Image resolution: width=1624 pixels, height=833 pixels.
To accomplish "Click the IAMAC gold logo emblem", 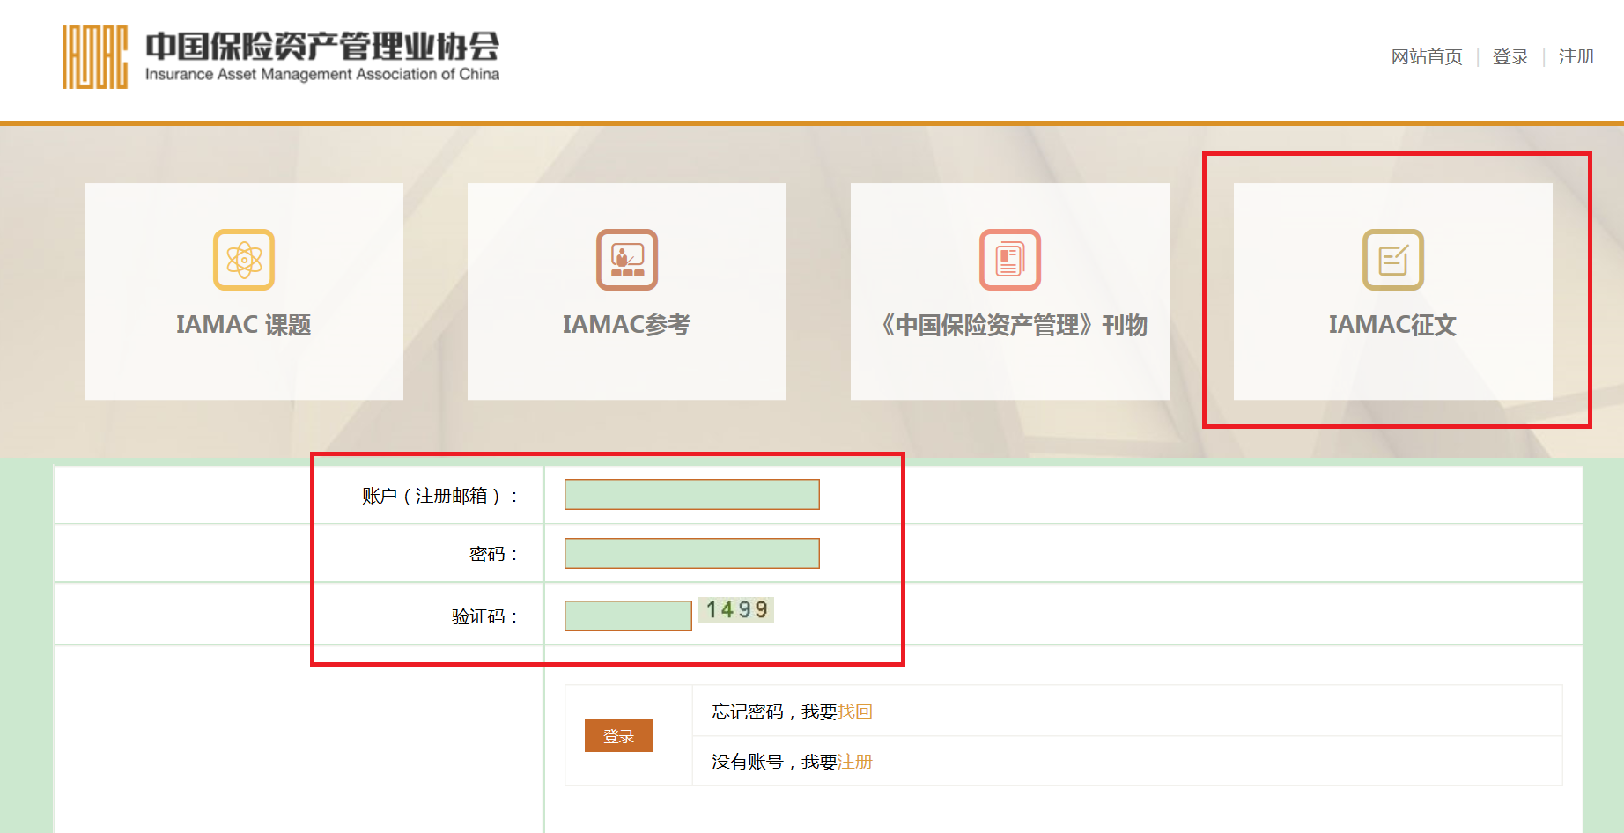I will coord(94,57).
